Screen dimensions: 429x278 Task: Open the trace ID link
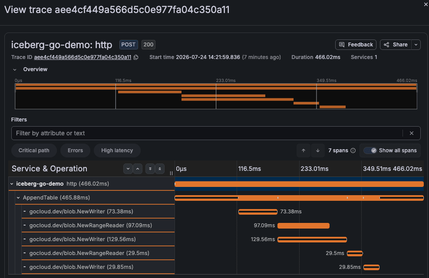(82, 57)
